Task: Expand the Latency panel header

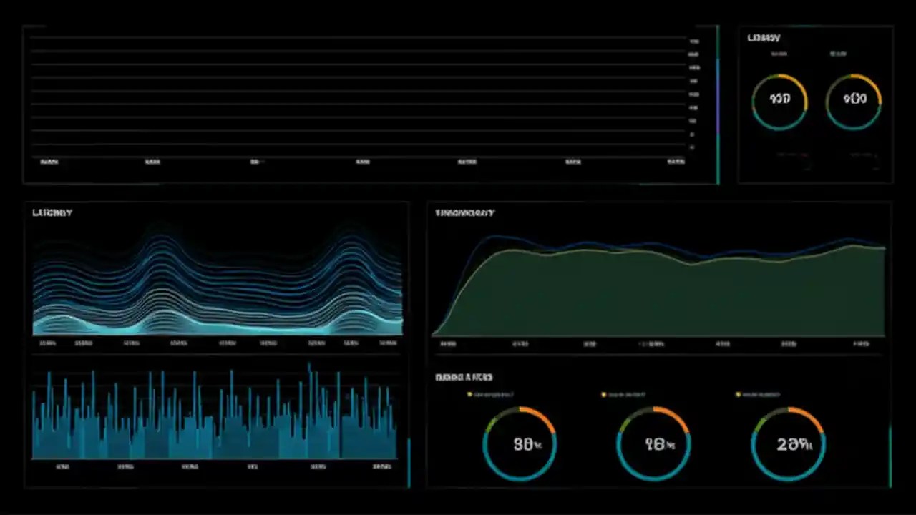Action: 52,212
